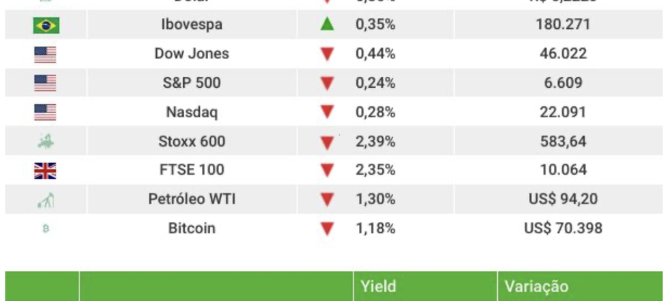Click the Europe map icon beside Stoxx 600
Screen dimensions: 665x301
(x=45, y=141)
